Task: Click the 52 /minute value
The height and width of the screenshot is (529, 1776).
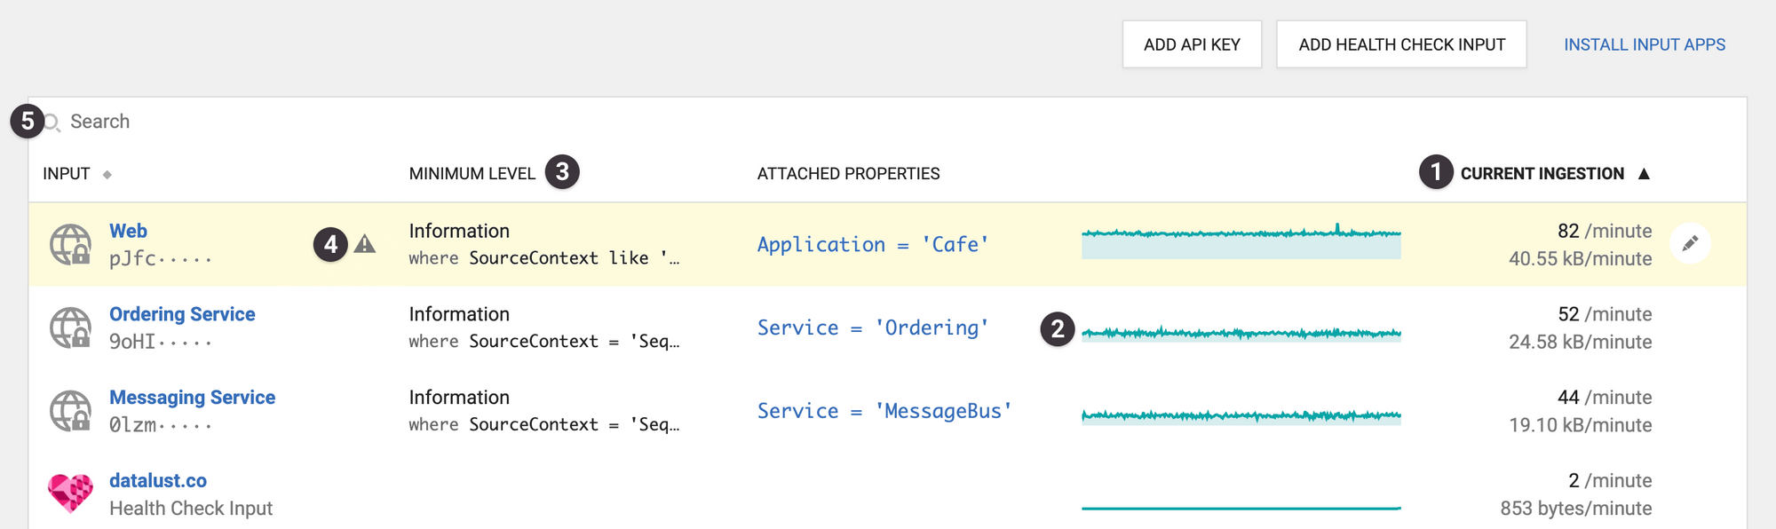Action: click(1605, 314)
